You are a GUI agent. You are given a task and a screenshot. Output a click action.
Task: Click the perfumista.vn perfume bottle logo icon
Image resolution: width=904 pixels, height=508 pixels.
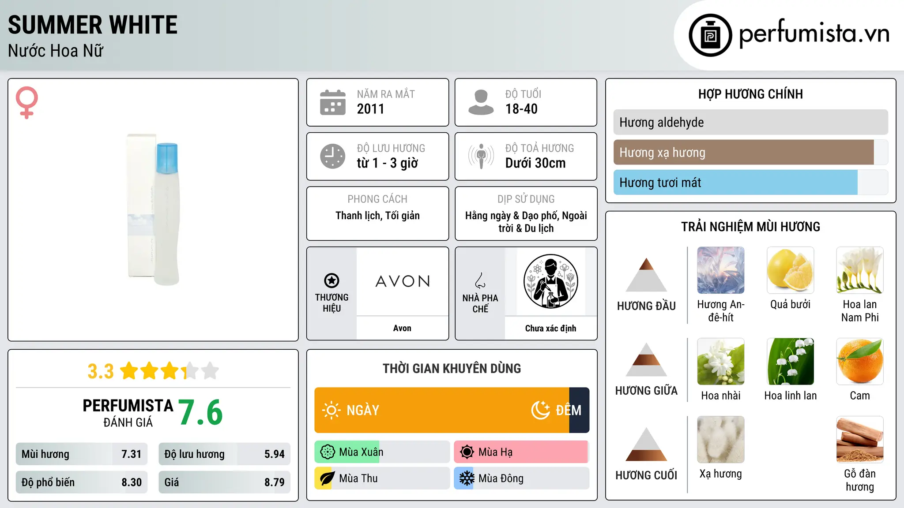[710, 35]
